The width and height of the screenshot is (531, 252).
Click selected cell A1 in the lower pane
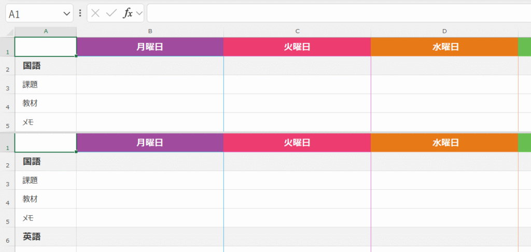tap(46, 143)
